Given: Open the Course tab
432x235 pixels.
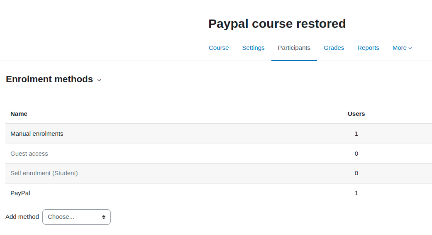Looking at the screenshot, I should pyautogui.click(x=218, y=48).
